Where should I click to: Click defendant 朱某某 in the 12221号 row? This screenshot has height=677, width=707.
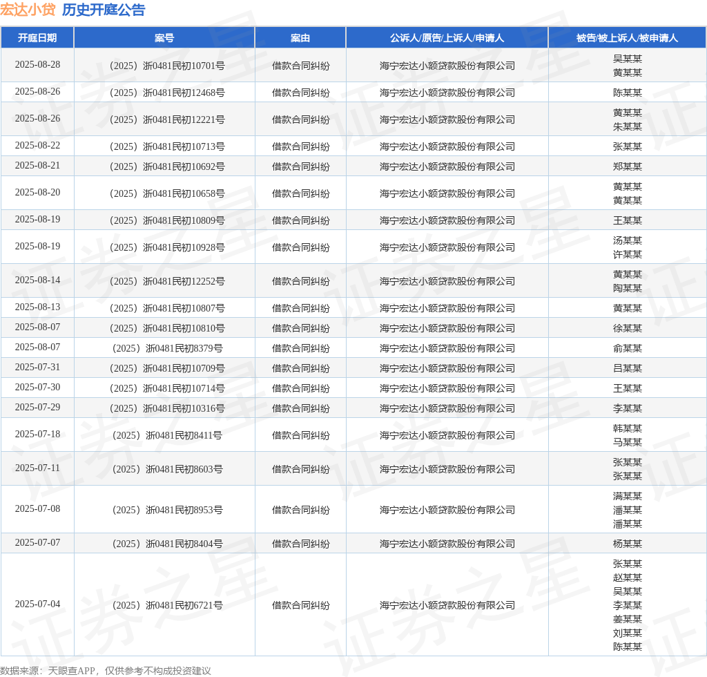click(x=627, y=126)
